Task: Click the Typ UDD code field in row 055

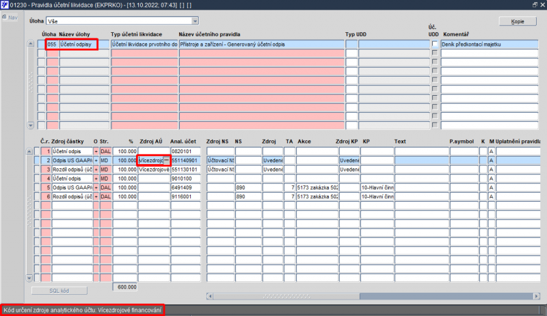Action: tap(351, 44)
